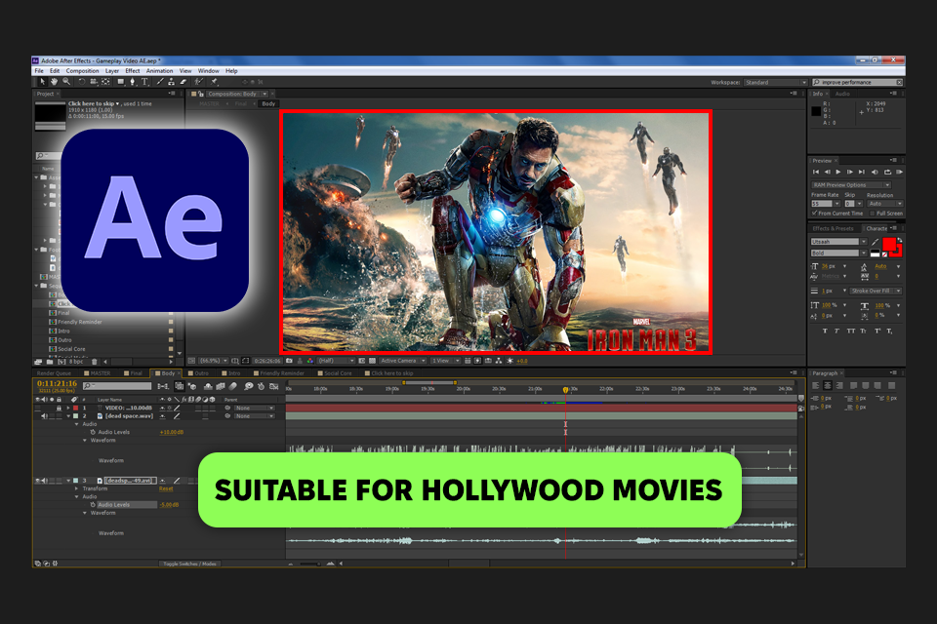The height and width of the screenshot is (624, 937).
Task: Open the Animation menu
Action: coord(159,70)
